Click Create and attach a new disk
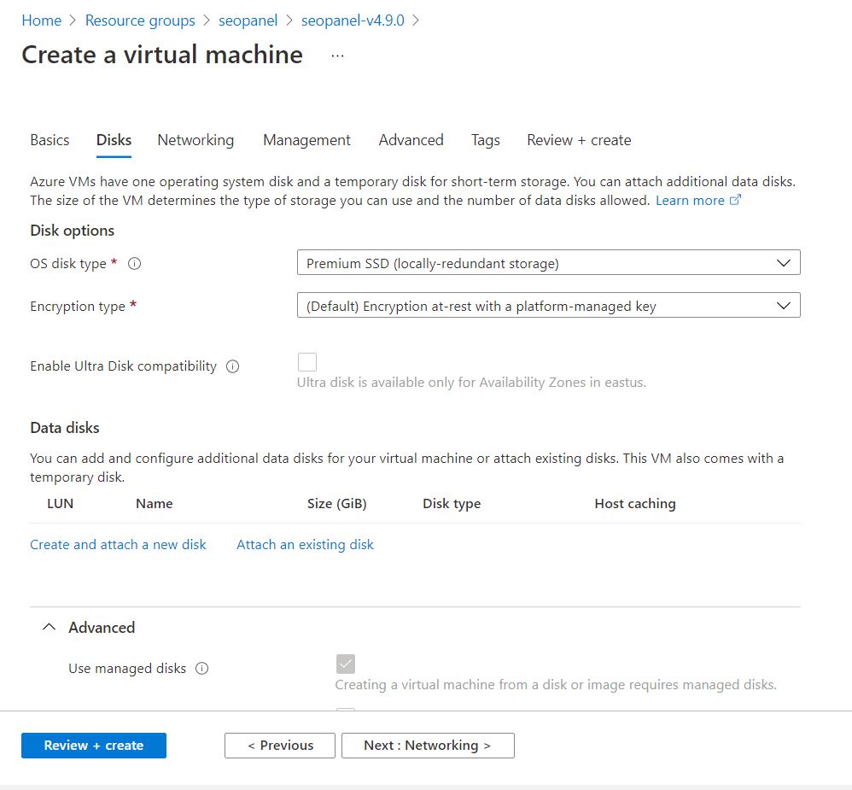Viewport: 852px width, 790px height. pyautogui.click(x=118, y=545)
